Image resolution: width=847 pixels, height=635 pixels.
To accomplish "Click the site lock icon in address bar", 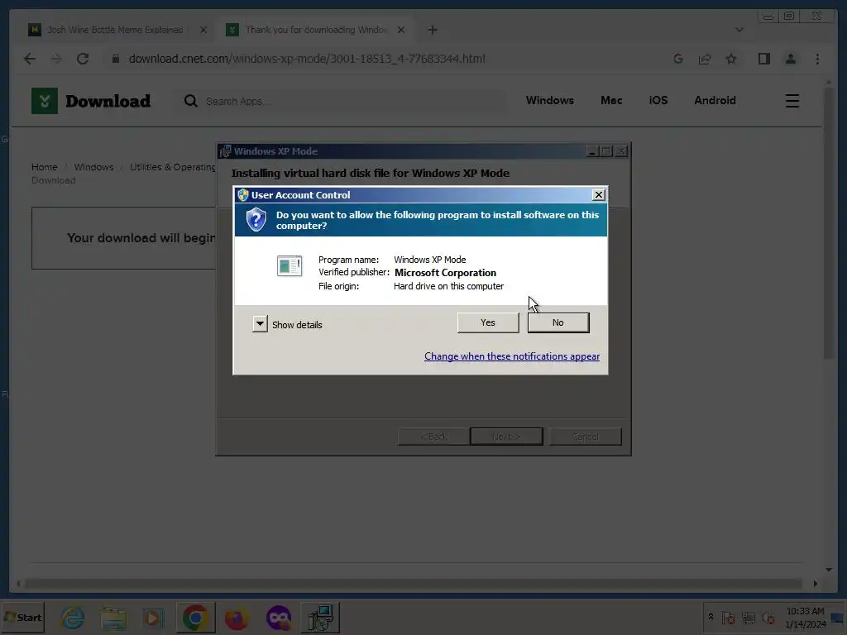I will pyautogui.click(x=115, y=59).
